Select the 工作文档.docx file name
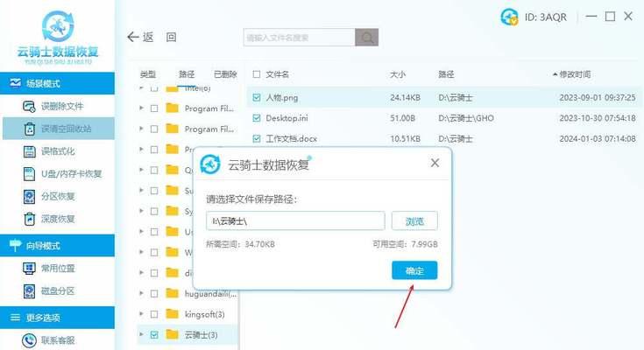The image size is (644, 350). coord(291,138)
